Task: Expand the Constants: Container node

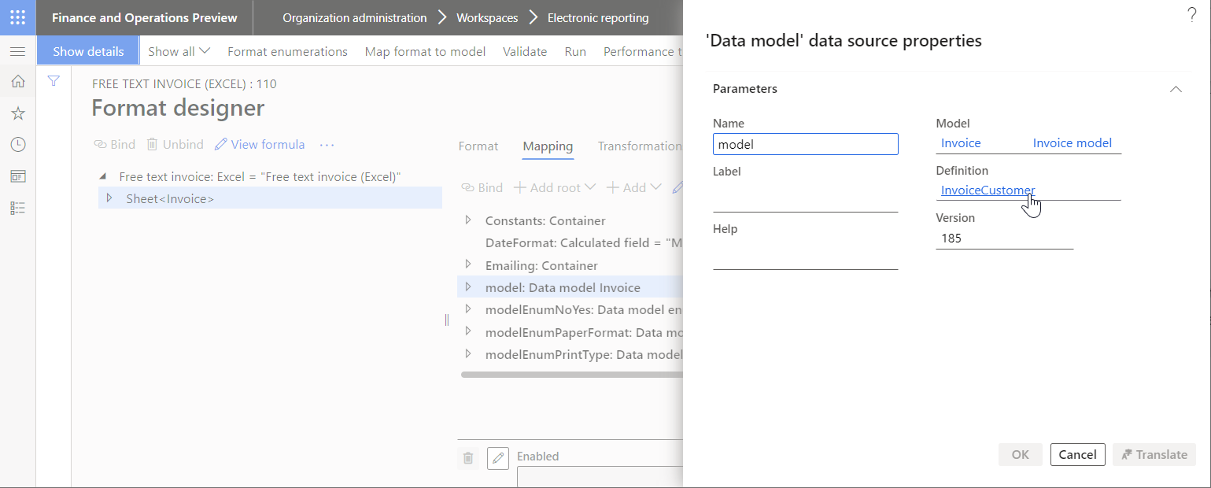Action: pos(468,220)
